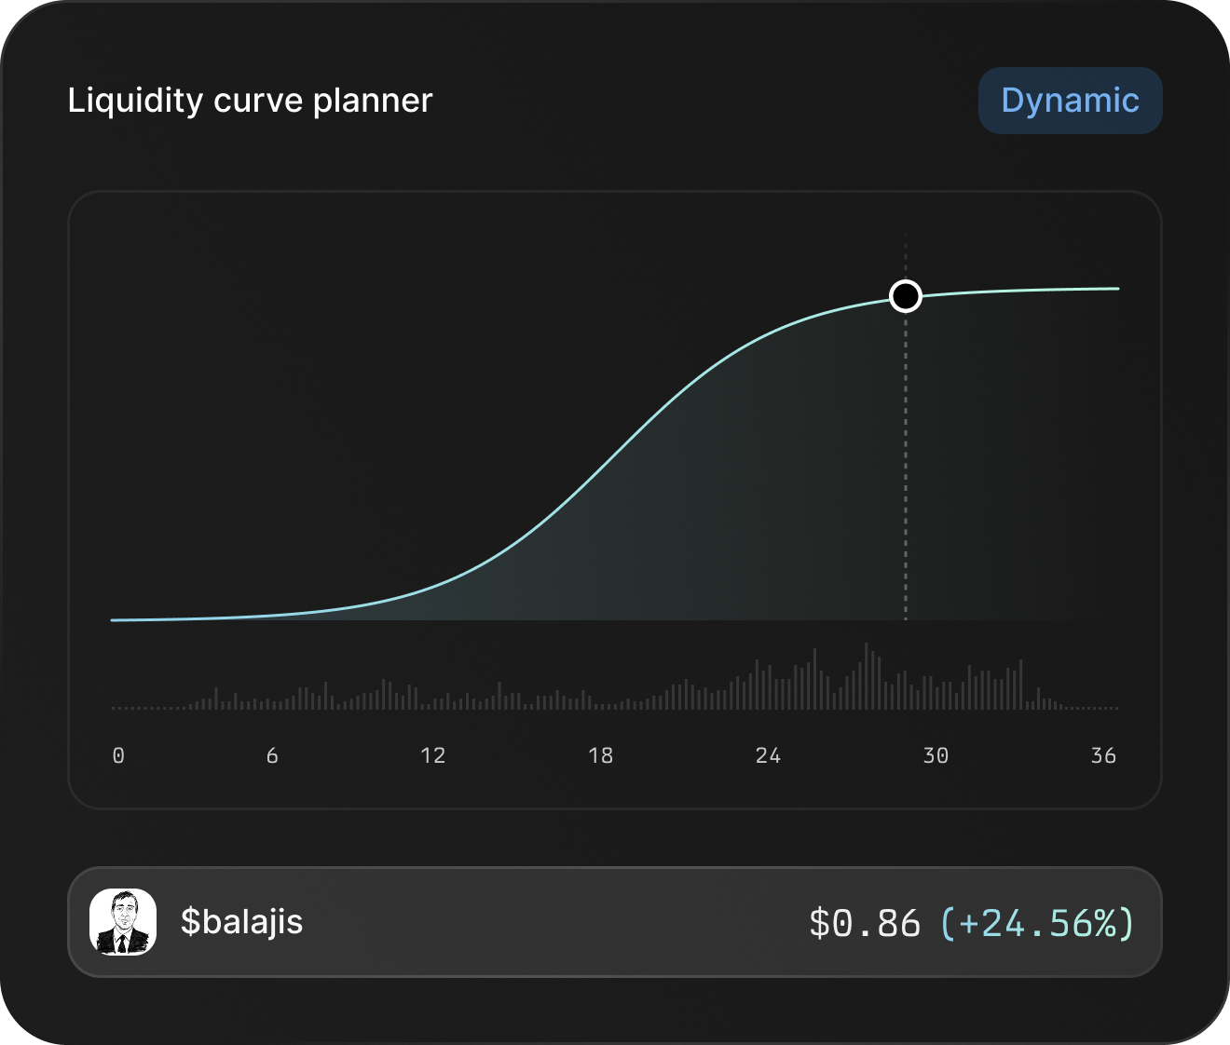Click the balajis avatar portrait icon
The width and height of the screenshot is (1230, 1045).
point(123,922)
